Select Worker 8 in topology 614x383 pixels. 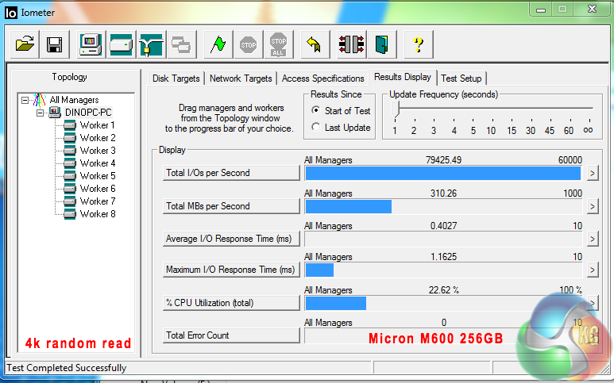point(98,214)
